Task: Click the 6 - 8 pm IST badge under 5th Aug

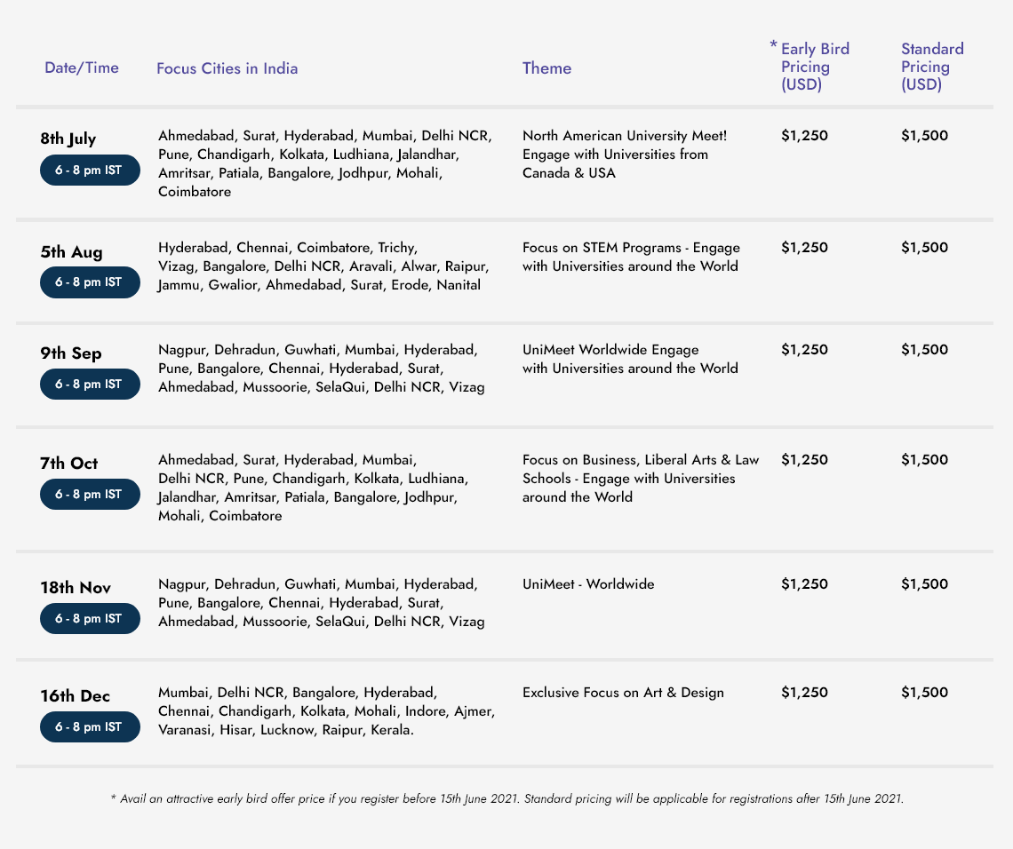Action: (x=89, y=282)
